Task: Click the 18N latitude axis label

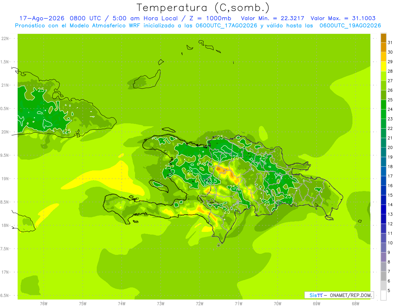Action: [x=5, y=225]
